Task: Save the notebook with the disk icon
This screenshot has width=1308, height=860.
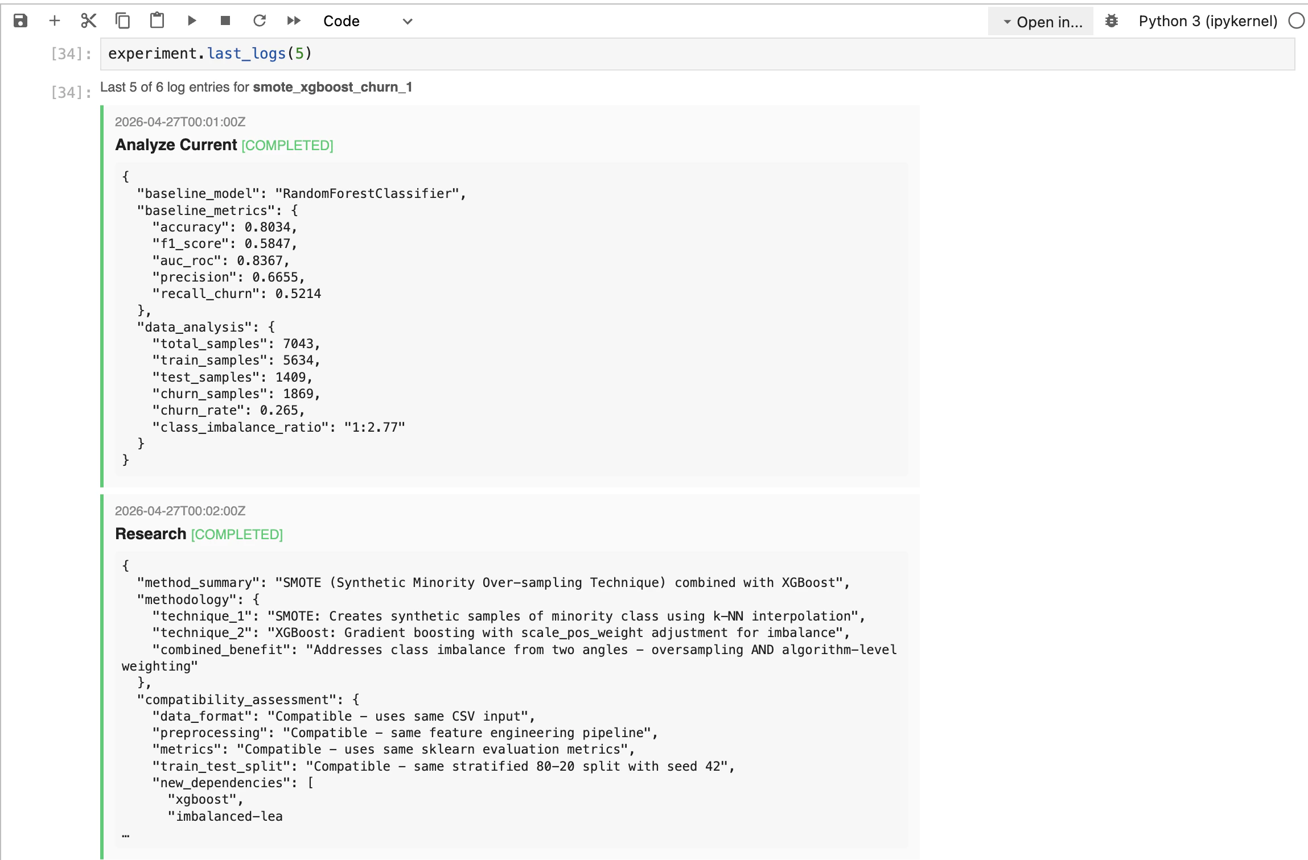Action: (x=20, y=21)
